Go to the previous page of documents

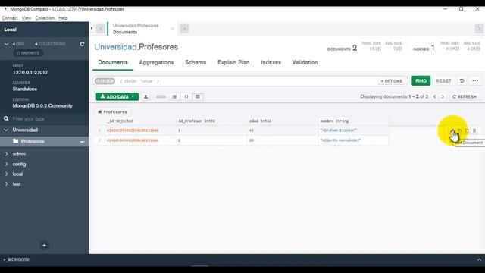(x=434, y=96)
